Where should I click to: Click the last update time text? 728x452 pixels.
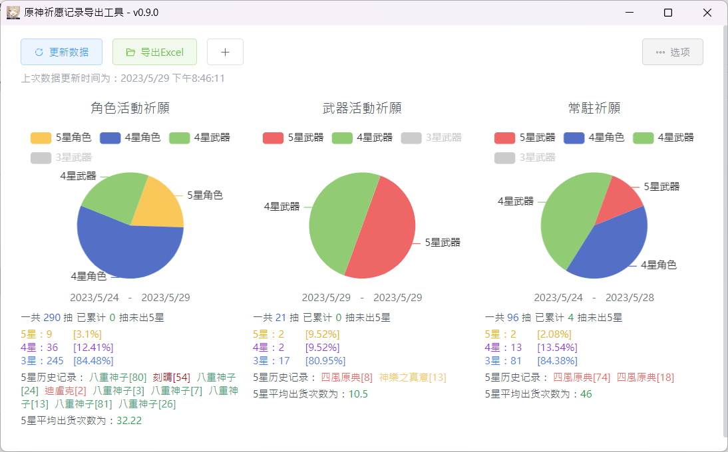click(122, 78)
